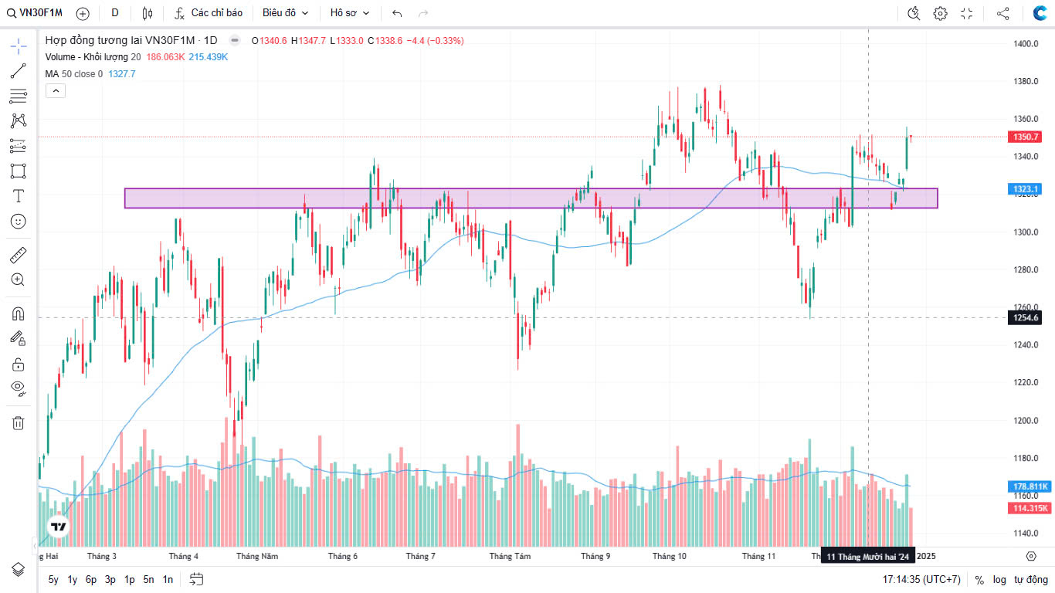Switch to the 6p time range

pos(91,579)
